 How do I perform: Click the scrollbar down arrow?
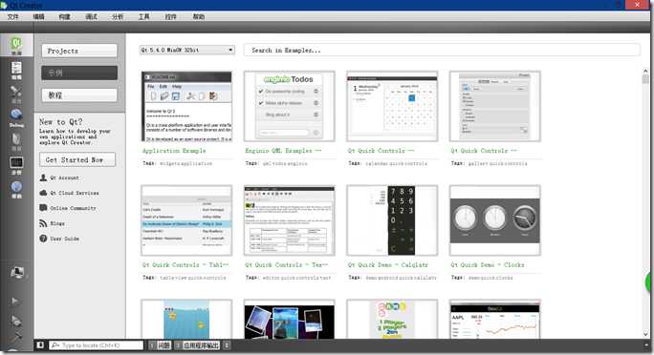(x=645, y=334)
